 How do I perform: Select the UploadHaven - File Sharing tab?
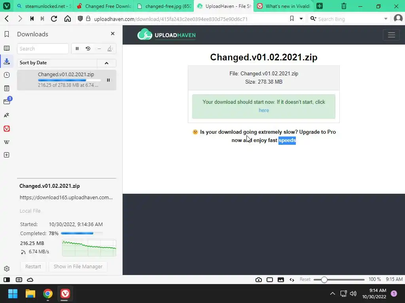224,6
